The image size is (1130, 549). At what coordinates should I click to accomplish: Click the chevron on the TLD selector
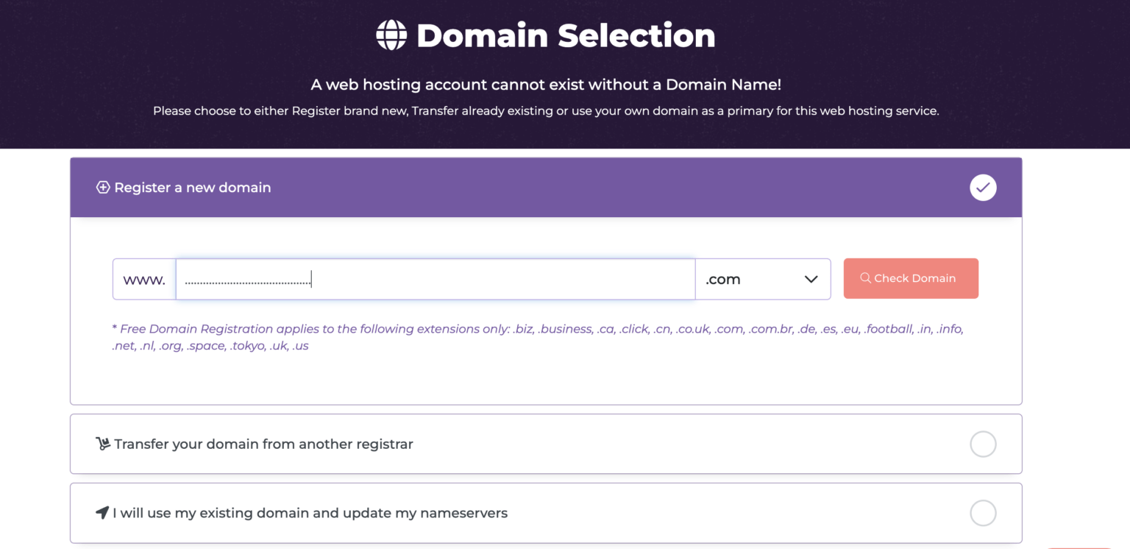[x=811, y=279]
